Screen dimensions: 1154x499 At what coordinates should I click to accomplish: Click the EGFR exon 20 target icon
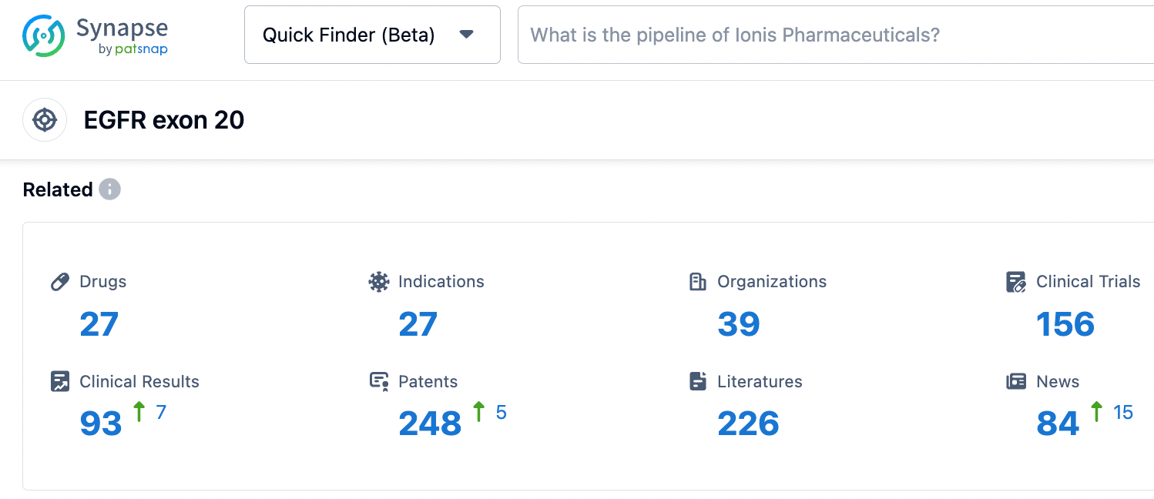[x=45, y=120]
